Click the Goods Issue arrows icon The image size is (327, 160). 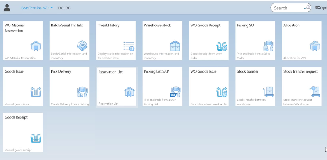pos(36,92)
